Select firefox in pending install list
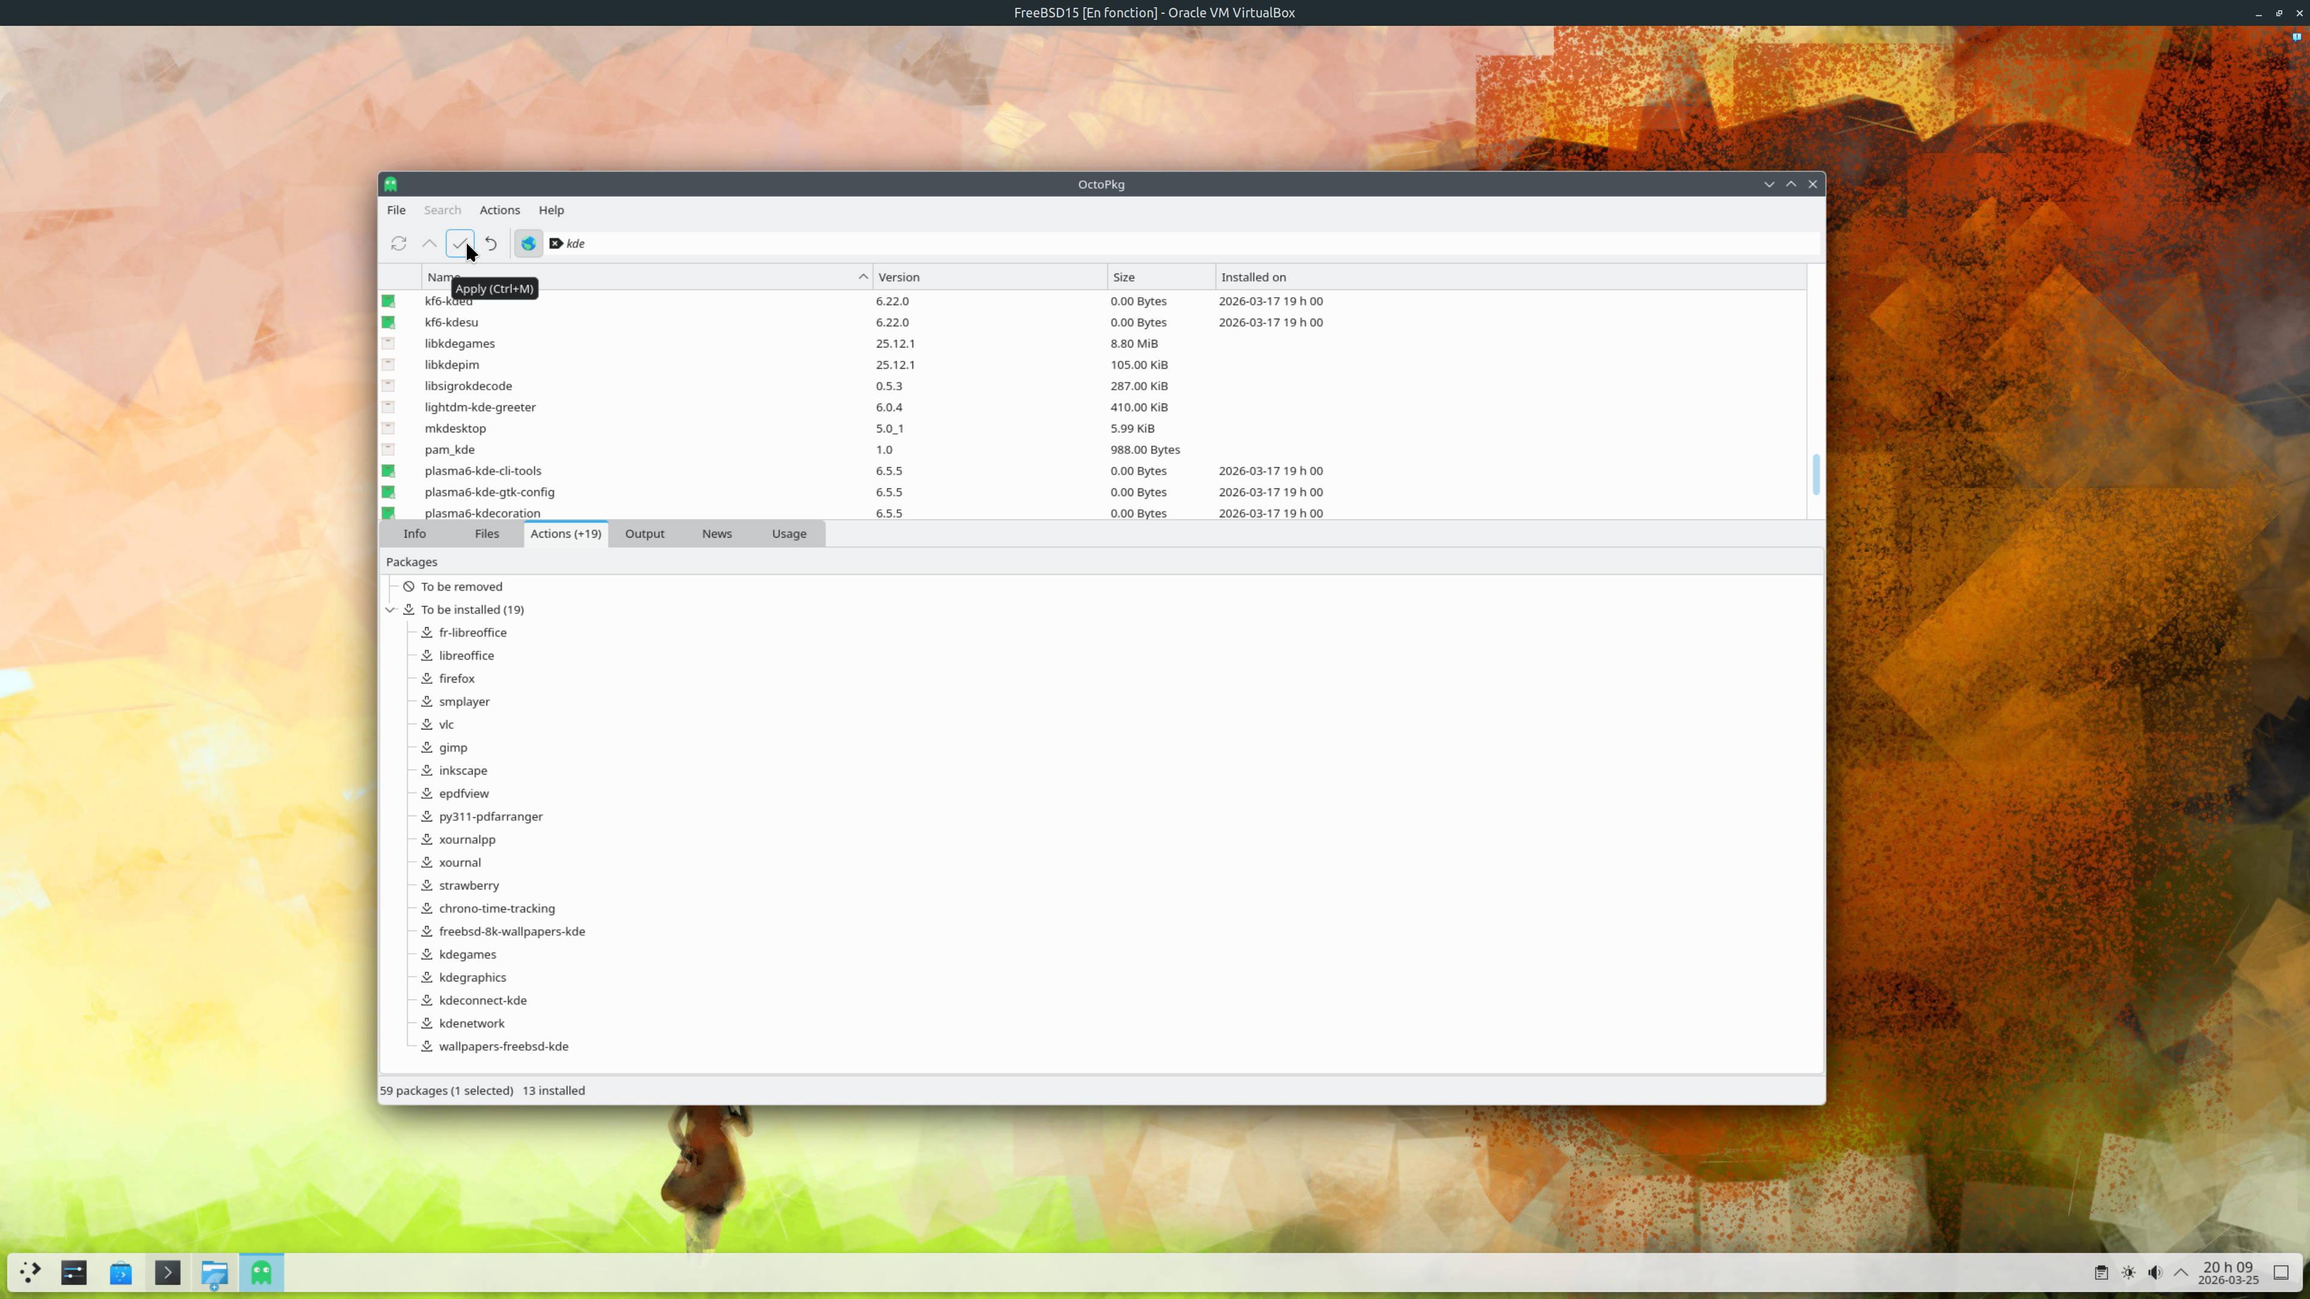The height and width of the screenshot is (1299, 2310). [x=457, y=678]
